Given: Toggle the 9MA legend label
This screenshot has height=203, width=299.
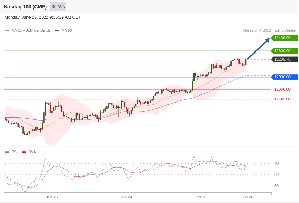Looking at the screenshot, I should click(32, 152).
